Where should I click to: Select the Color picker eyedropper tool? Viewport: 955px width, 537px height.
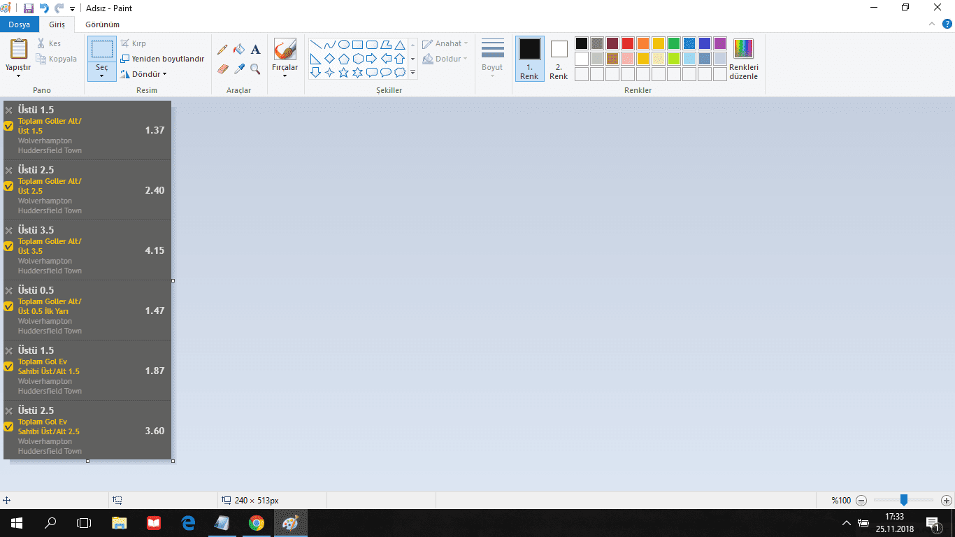tap(239, 69)
